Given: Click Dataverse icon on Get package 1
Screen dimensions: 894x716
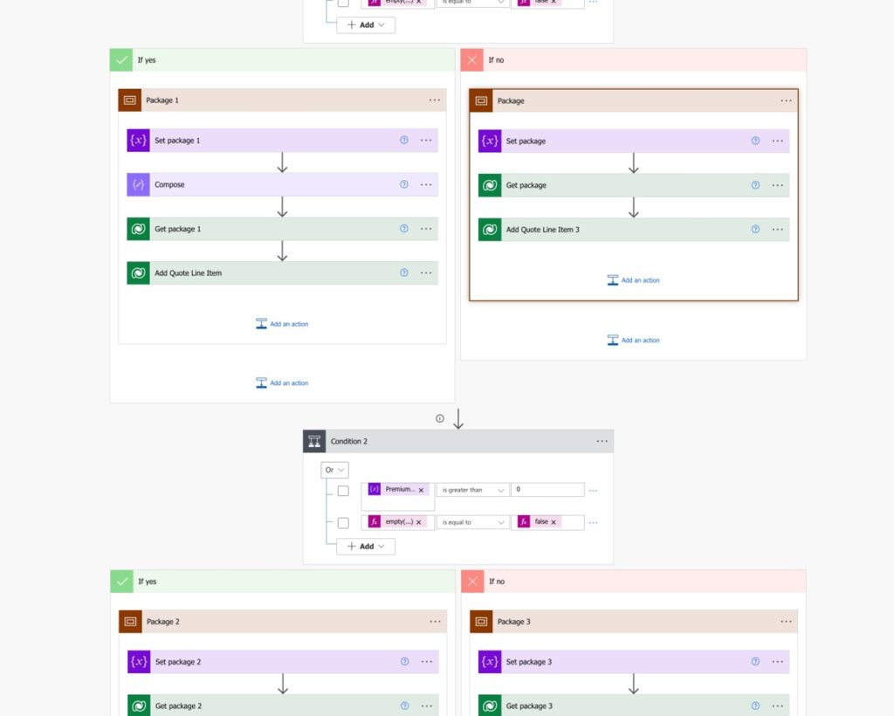Looking at the screenshot, I should click(138, 229).
